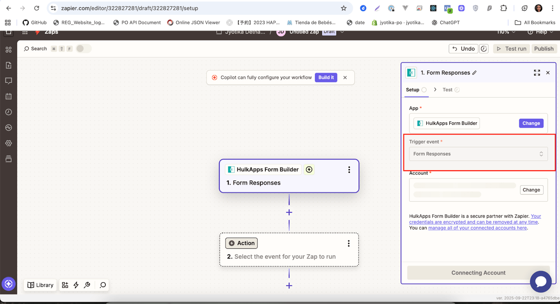Open the Trigger event dropdown
Screen dimensions: 560x304
[478, 154]
